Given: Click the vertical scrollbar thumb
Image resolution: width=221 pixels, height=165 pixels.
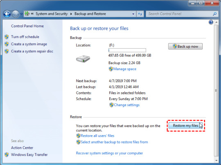Looking at the screenshot, I should (x=216, y=91).
